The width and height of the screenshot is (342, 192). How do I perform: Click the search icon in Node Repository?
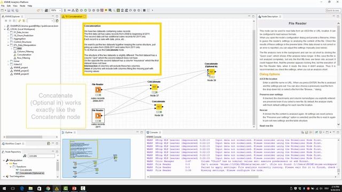[x=25, y=156]
